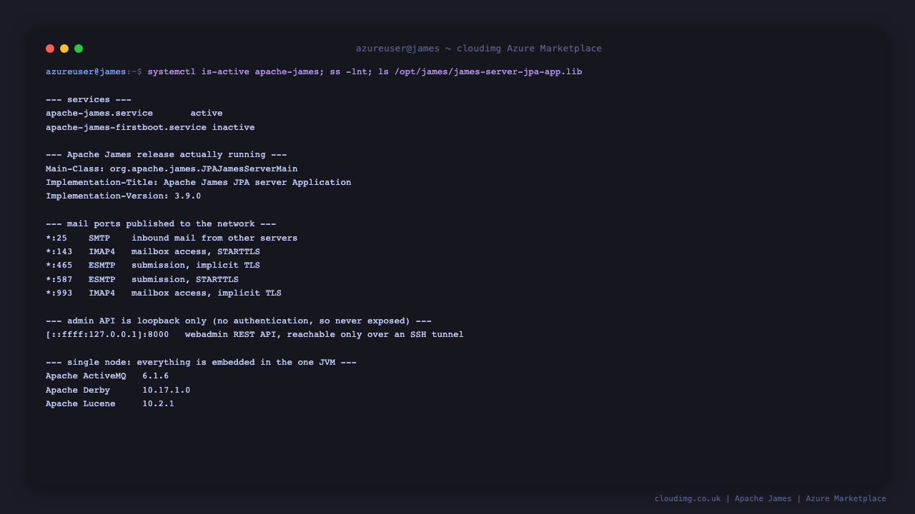Select the 'Apache Derby 10.17.1.0' line
This screenshot has height=514, width=915.
(118, 390)
